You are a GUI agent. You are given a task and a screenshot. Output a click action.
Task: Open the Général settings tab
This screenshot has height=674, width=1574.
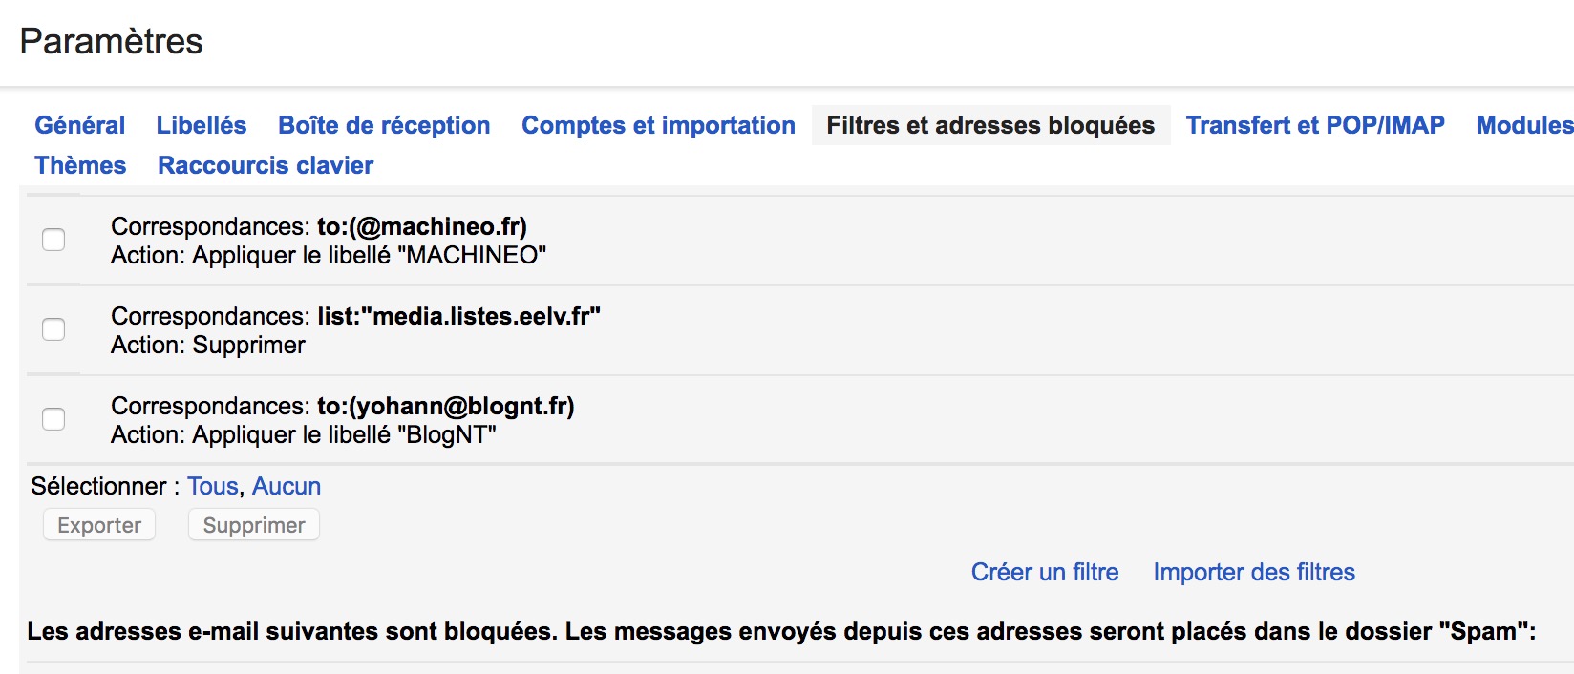pyautogui.click(x=80, y=125)
